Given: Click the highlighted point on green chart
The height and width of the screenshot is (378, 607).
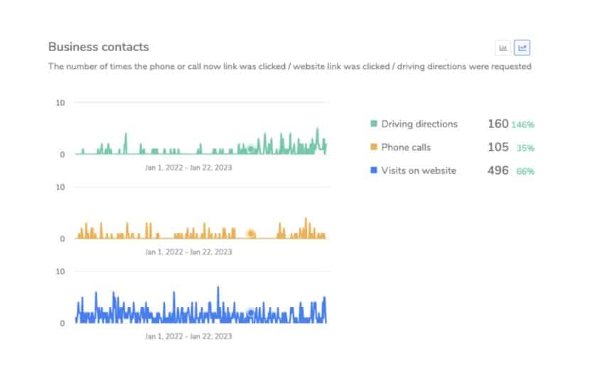Looking at the screenshot, I should 251,148.
